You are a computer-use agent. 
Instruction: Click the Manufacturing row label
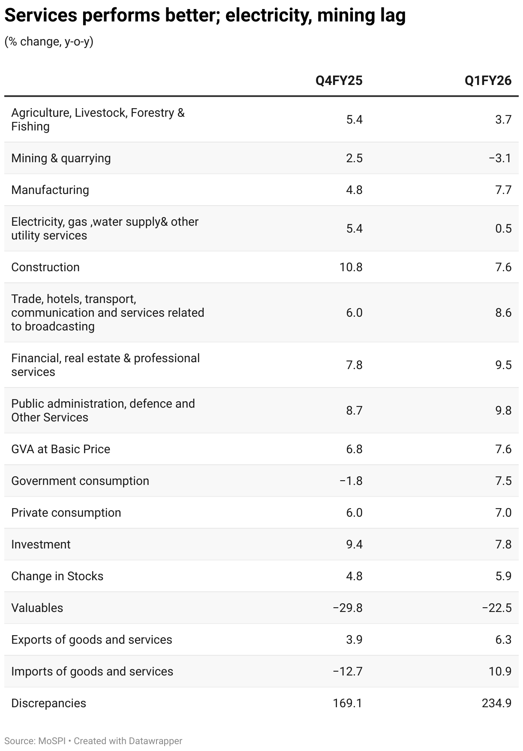point(50,190)
